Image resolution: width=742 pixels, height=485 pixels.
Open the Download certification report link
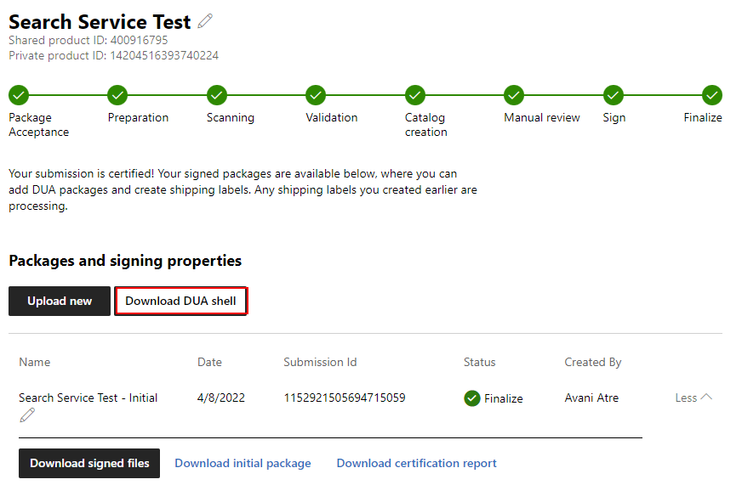[416, 463]
